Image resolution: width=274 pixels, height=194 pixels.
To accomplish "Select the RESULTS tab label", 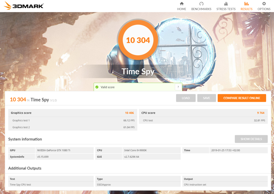I will (246, 9).
